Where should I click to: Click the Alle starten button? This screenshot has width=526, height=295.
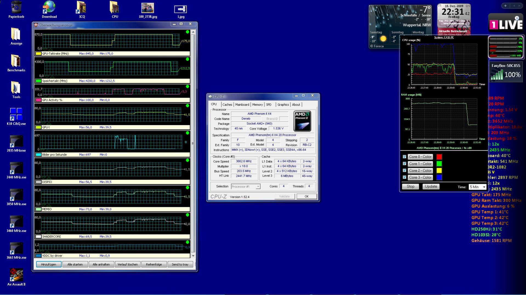(75, 264)
